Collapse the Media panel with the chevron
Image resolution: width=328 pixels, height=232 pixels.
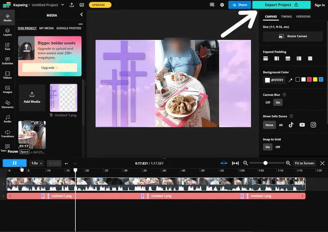coord(81,14)
